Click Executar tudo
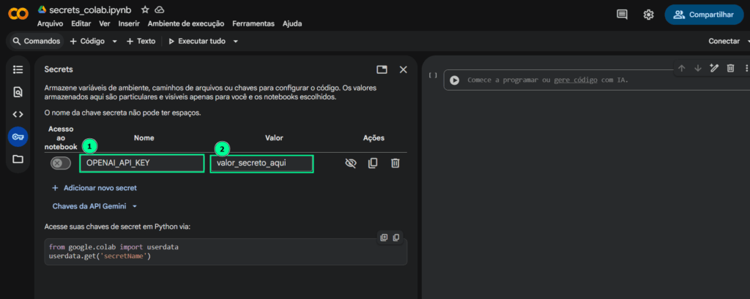This screenshot has height=299, width=750. pyautogui.click(x=196, y=42)
